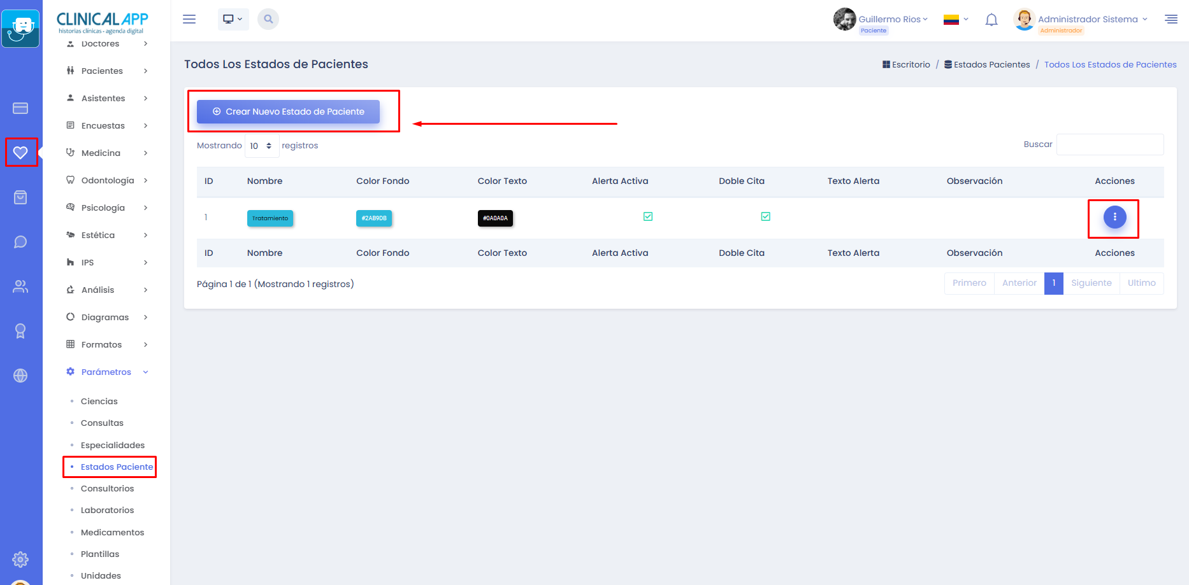Viewport: 1189px width, 585px height.
Task: Toggle Alerta Activa checkbox for Tratamiento
Action: click(648, 216)
